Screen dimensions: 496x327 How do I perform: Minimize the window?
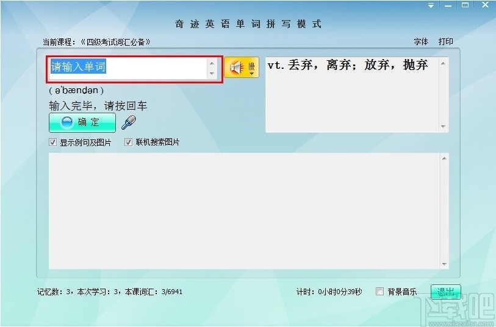[x=448, y=5]
